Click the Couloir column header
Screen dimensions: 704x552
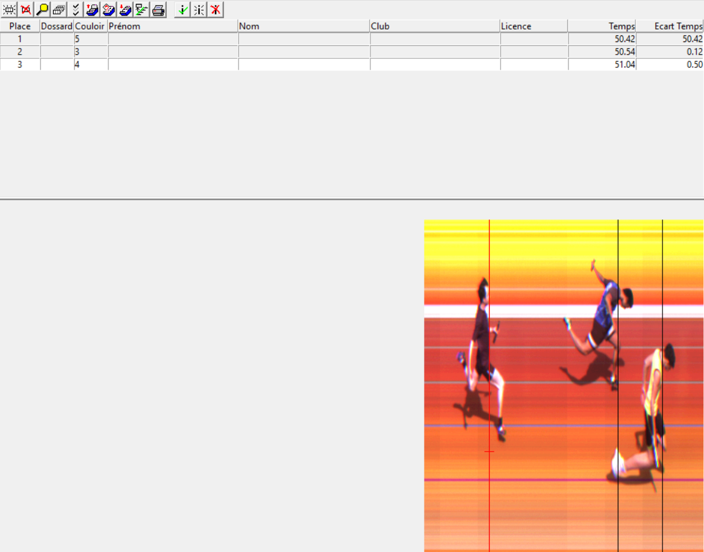click(x=90, y=26)
